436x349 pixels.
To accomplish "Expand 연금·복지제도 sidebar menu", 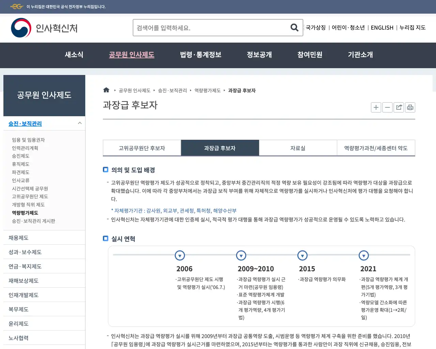I will (x=44, y=266).
